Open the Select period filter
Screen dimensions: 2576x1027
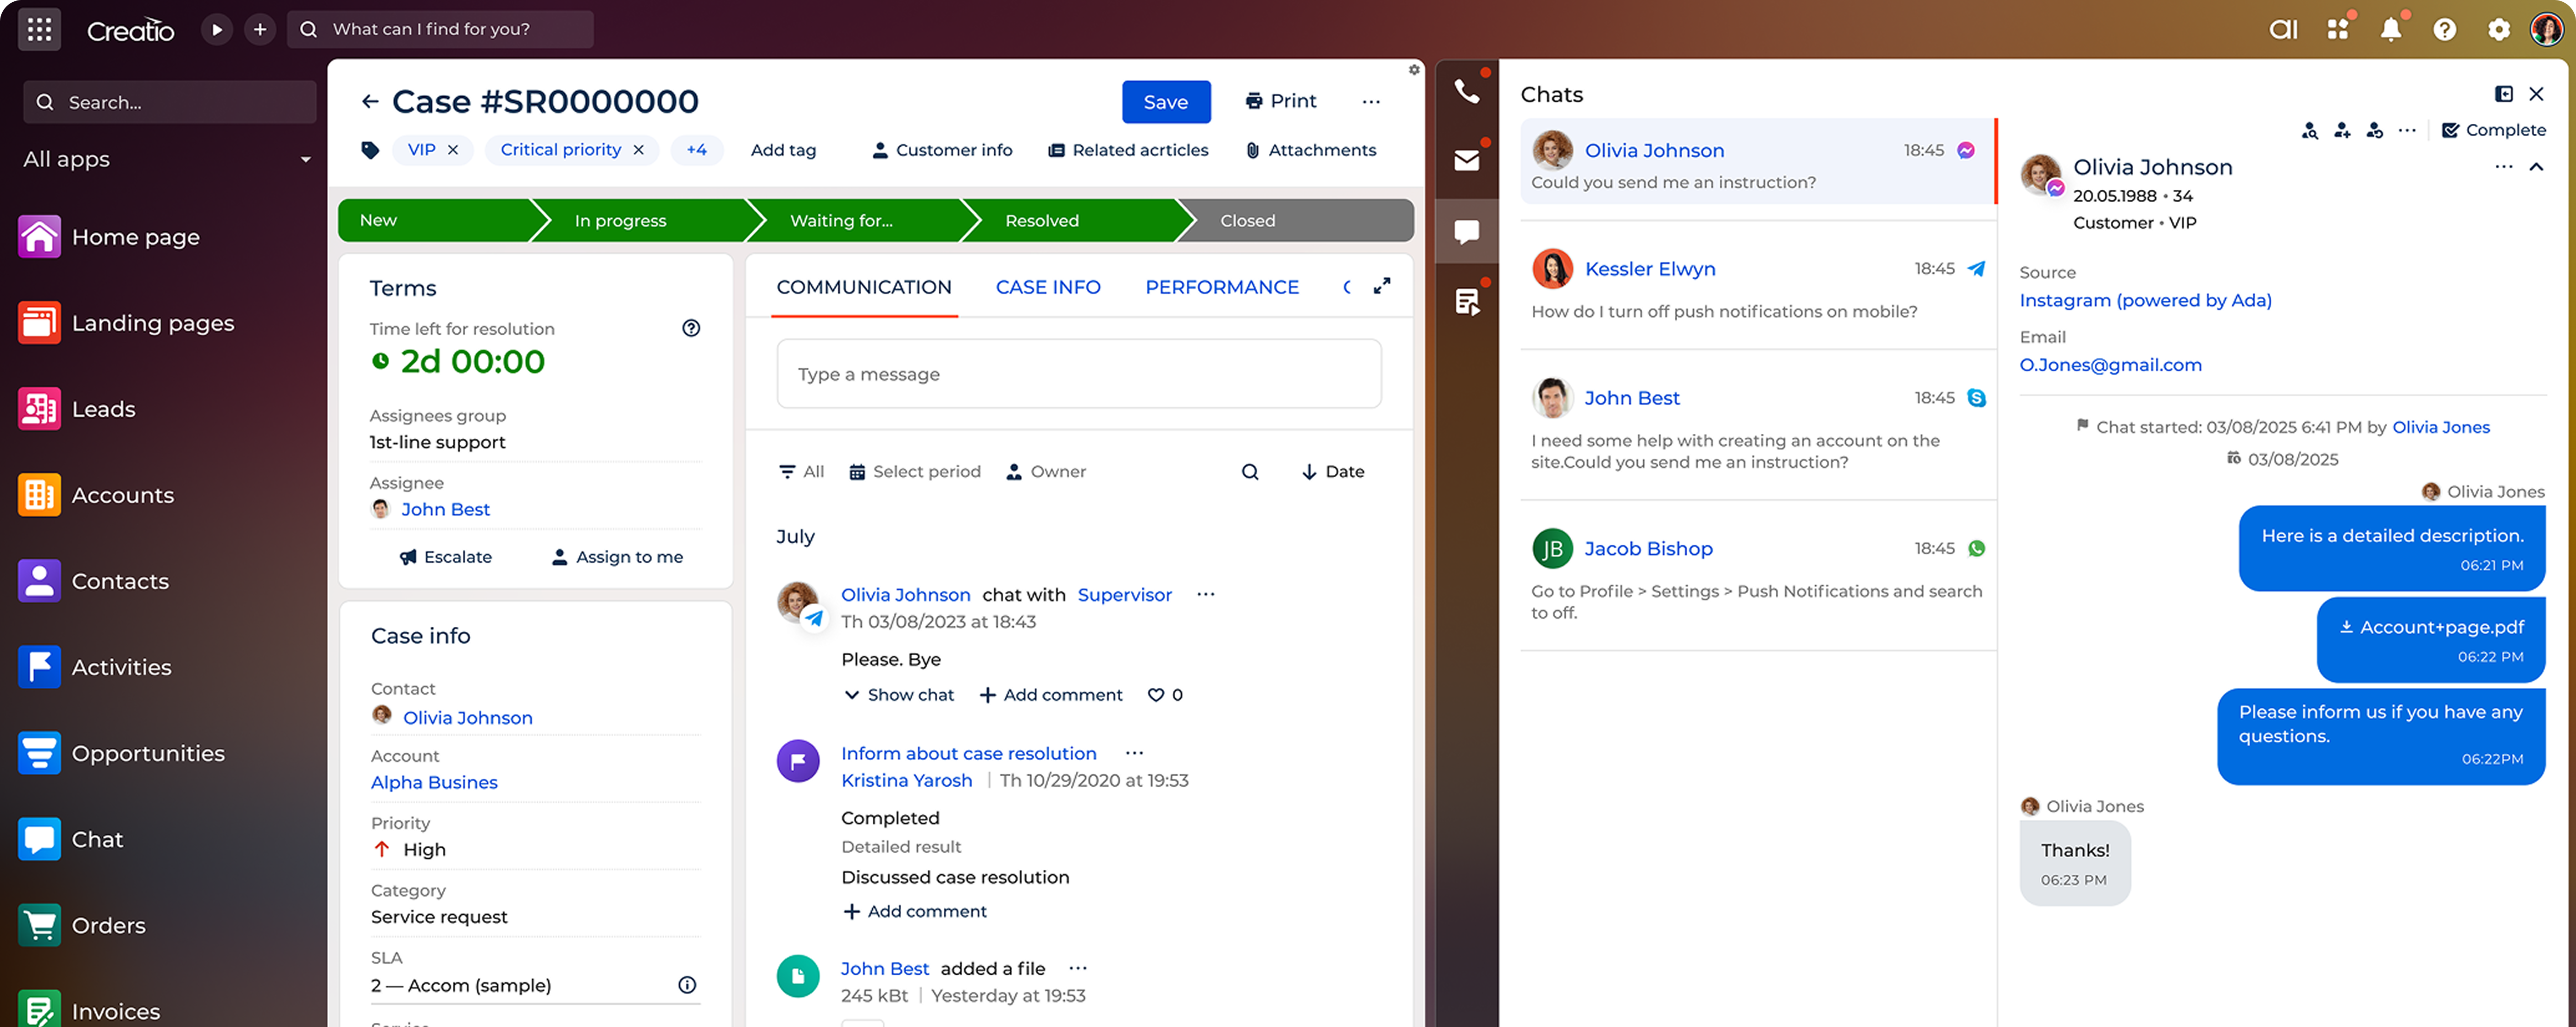click(x=915, y=471)
